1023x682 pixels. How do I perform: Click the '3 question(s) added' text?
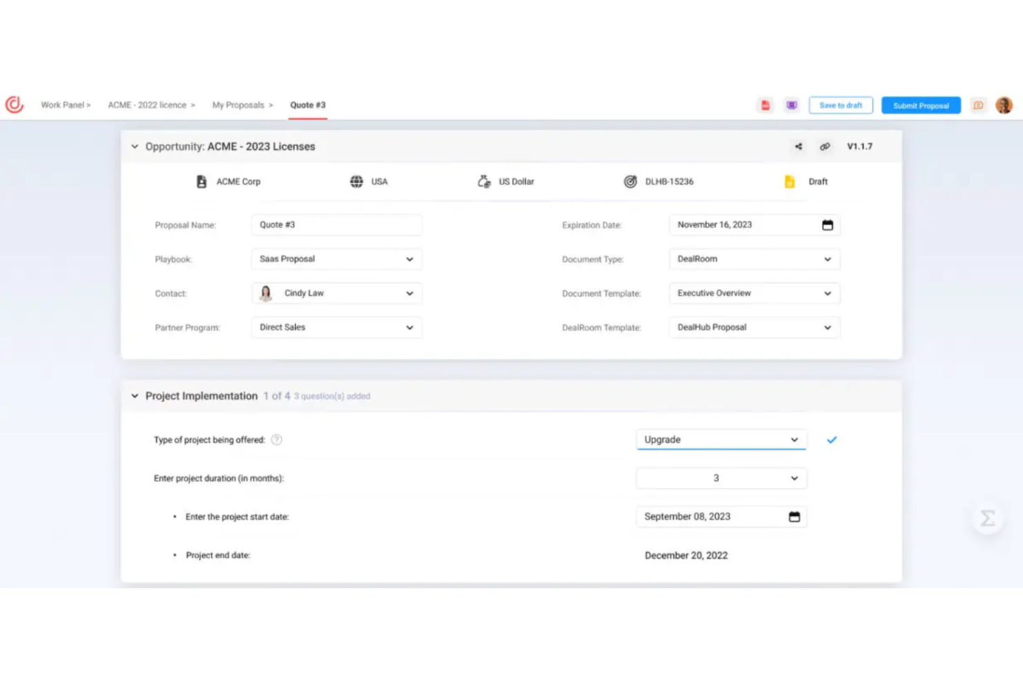[x=332, y=397]
